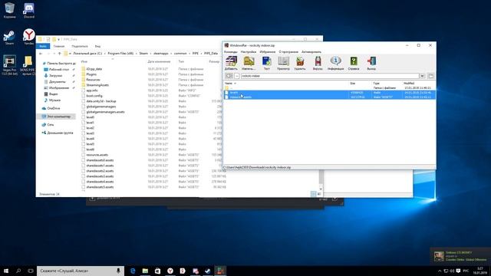Open the Steam desktop icon
Screen dimensions: 491x276
coord(9,38)
